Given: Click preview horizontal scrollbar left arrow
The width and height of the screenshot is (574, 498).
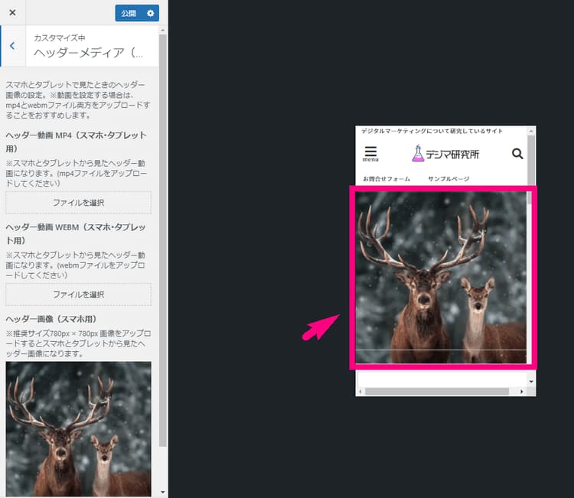Looking at the screenshot, I should click(360, 392).
